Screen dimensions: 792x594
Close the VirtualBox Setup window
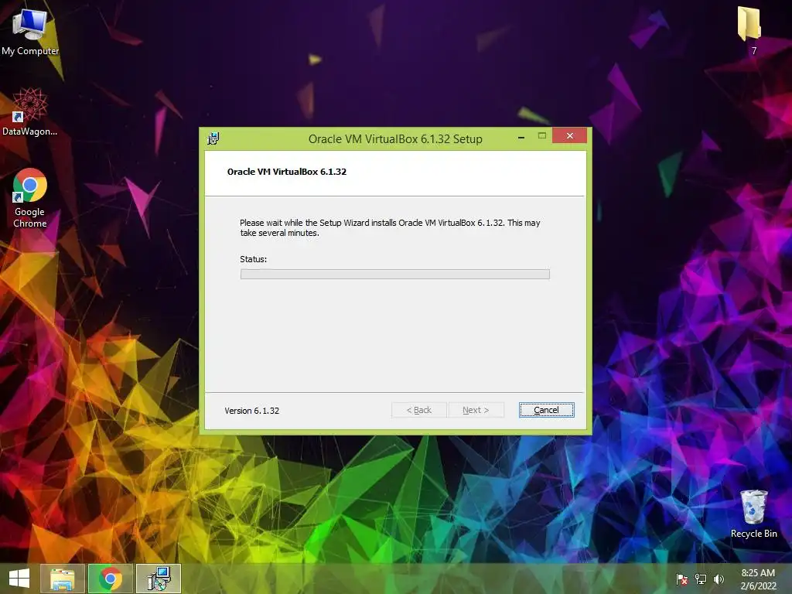click(x=570, y=135)
